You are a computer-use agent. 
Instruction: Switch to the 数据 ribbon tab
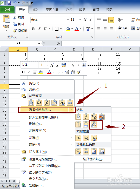click(82, 10)
